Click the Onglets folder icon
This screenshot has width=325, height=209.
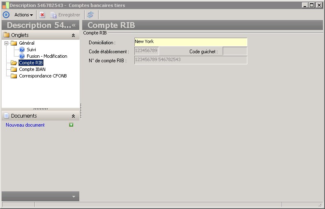coord(7,35)
